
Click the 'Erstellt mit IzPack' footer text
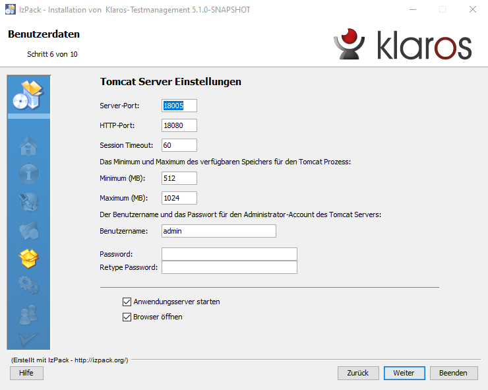70,360
